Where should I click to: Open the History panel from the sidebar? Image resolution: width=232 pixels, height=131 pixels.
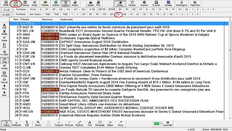click(x=4, y=74)
